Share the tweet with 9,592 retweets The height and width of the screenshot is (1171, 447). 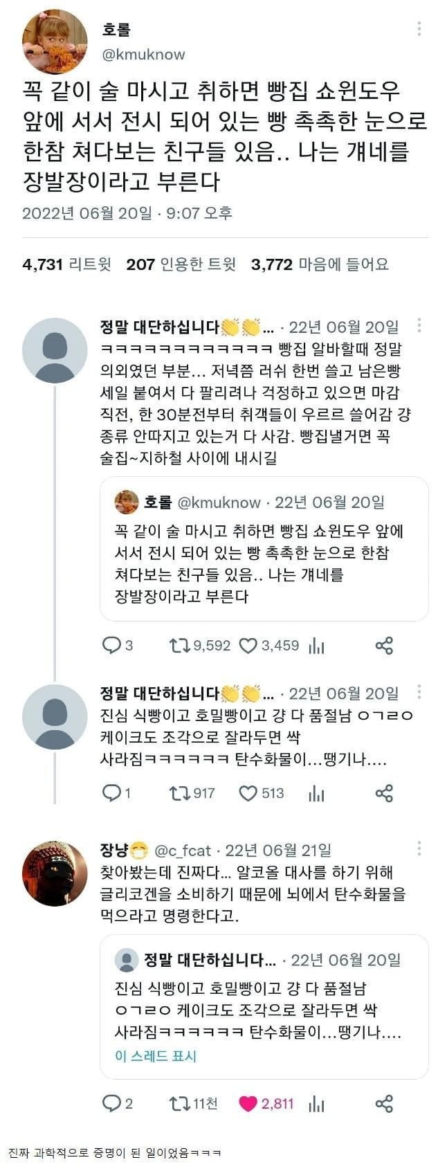click(384, 646)
